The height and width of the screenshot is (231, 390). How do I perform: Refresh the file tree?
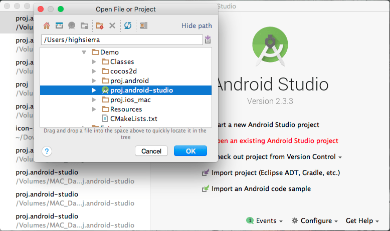[128, 25]
